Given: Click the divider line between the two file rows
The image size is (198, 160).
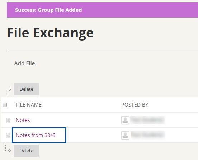Looking at the screenshot, I should click(100, 128).
